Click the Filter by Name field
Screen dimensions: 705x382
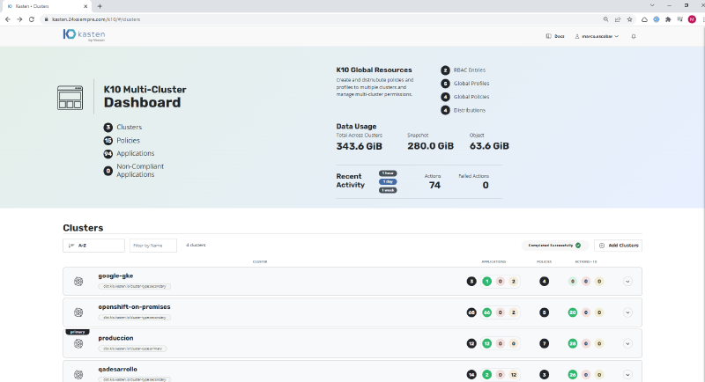pos(152,246)
